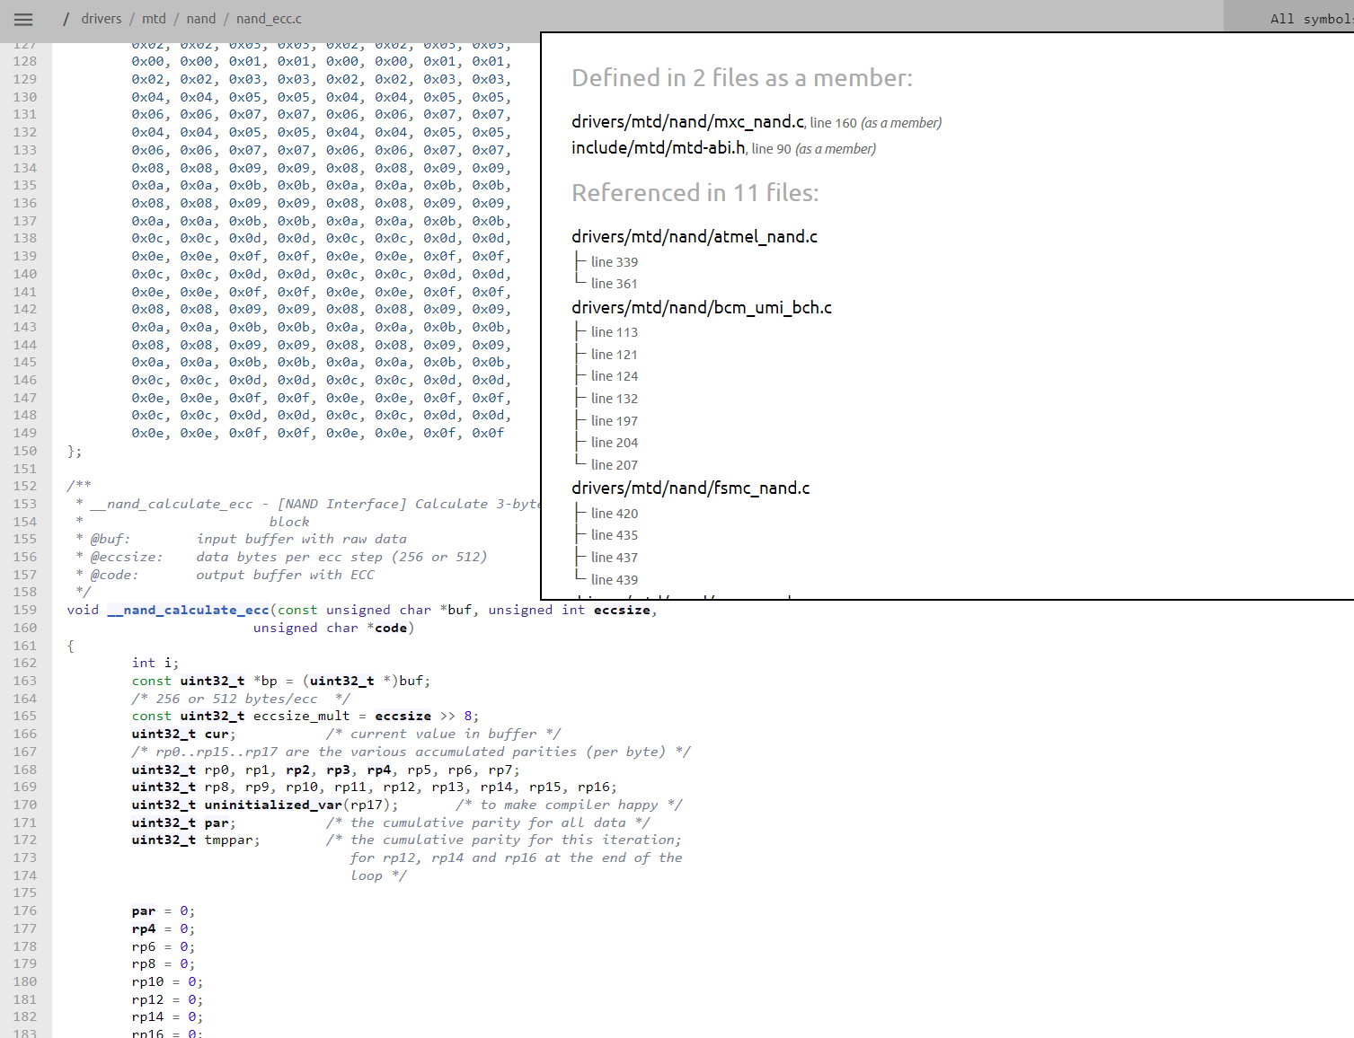The image size is (1354, 1038).
Task: Go to bcm_umi_bch.c line 113
Action: click(x=615, y=332)
